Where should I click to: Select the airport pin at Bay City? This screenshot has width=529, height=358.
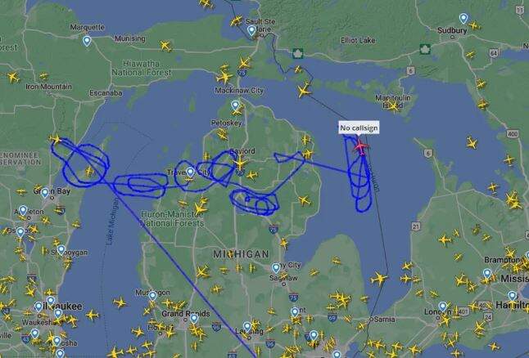276,268
